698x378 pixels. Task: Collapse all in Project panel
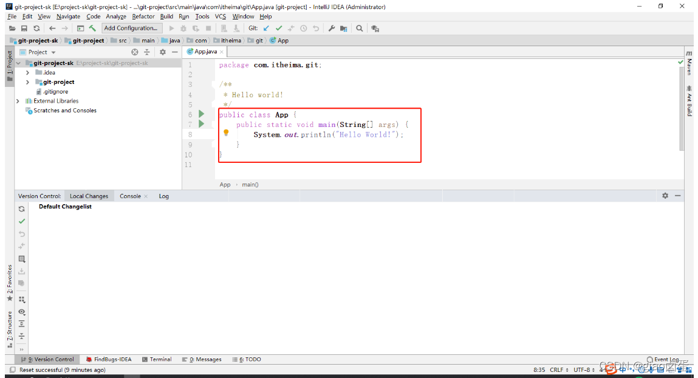coord(147,52)
